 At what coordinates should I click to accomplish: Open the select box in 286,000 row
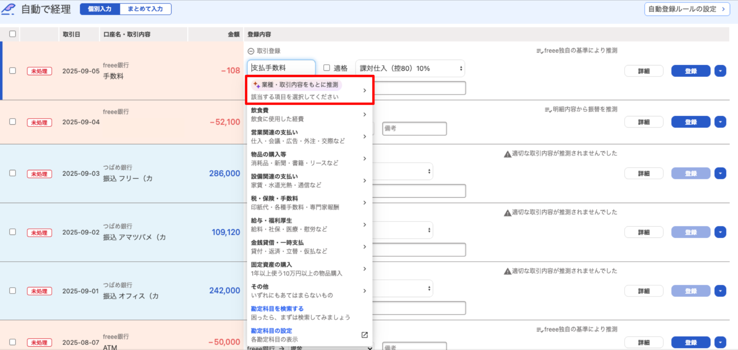tap(403, 171)
